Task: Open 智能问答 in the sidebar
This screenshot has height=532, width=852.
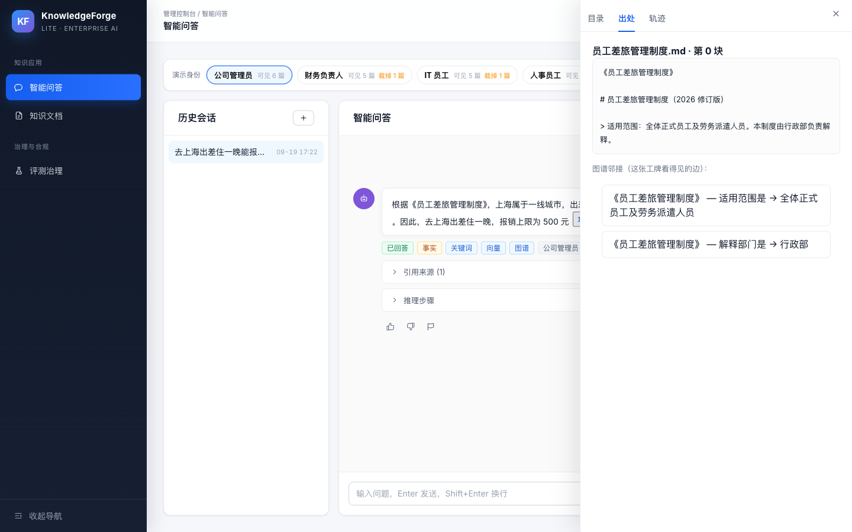Action: [73, 87]
